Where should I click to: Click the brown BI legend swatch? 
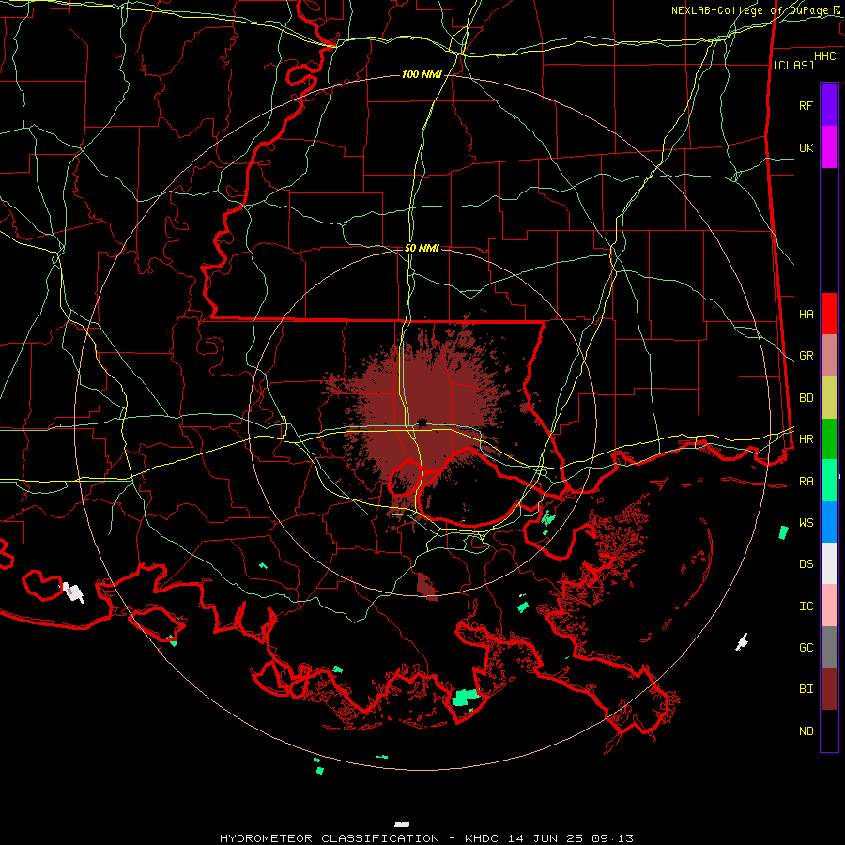(829, 689)
